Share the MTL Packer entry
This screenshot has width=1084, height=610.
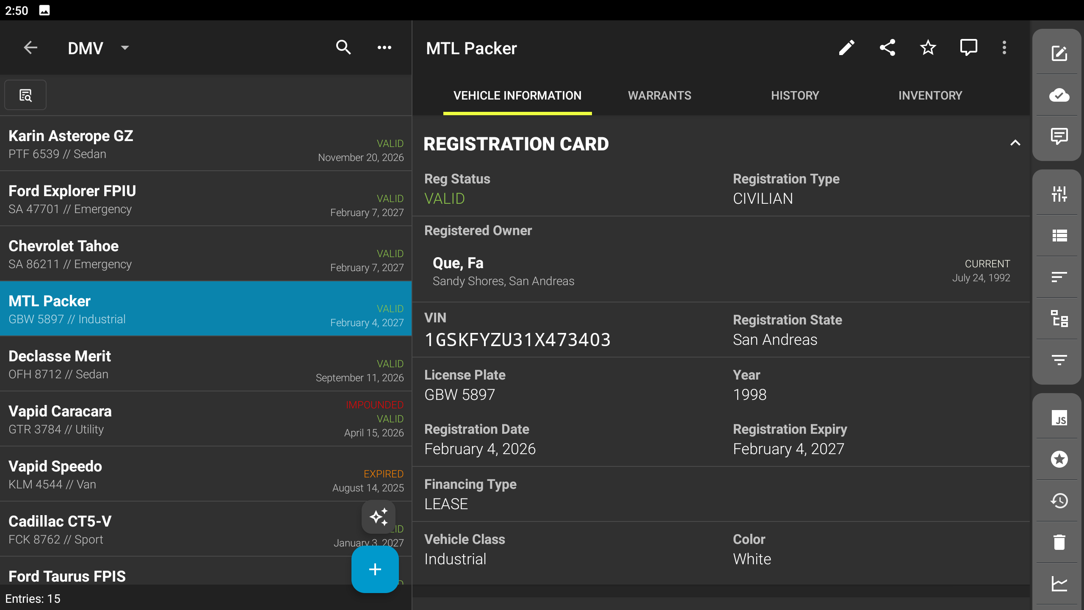click(887, 48)
